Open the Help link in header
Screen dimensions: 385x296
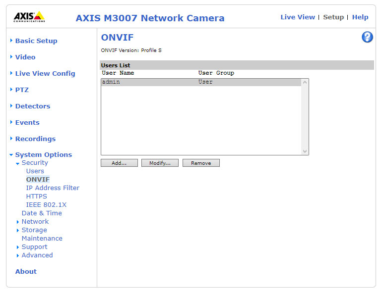tap(360, 17)
